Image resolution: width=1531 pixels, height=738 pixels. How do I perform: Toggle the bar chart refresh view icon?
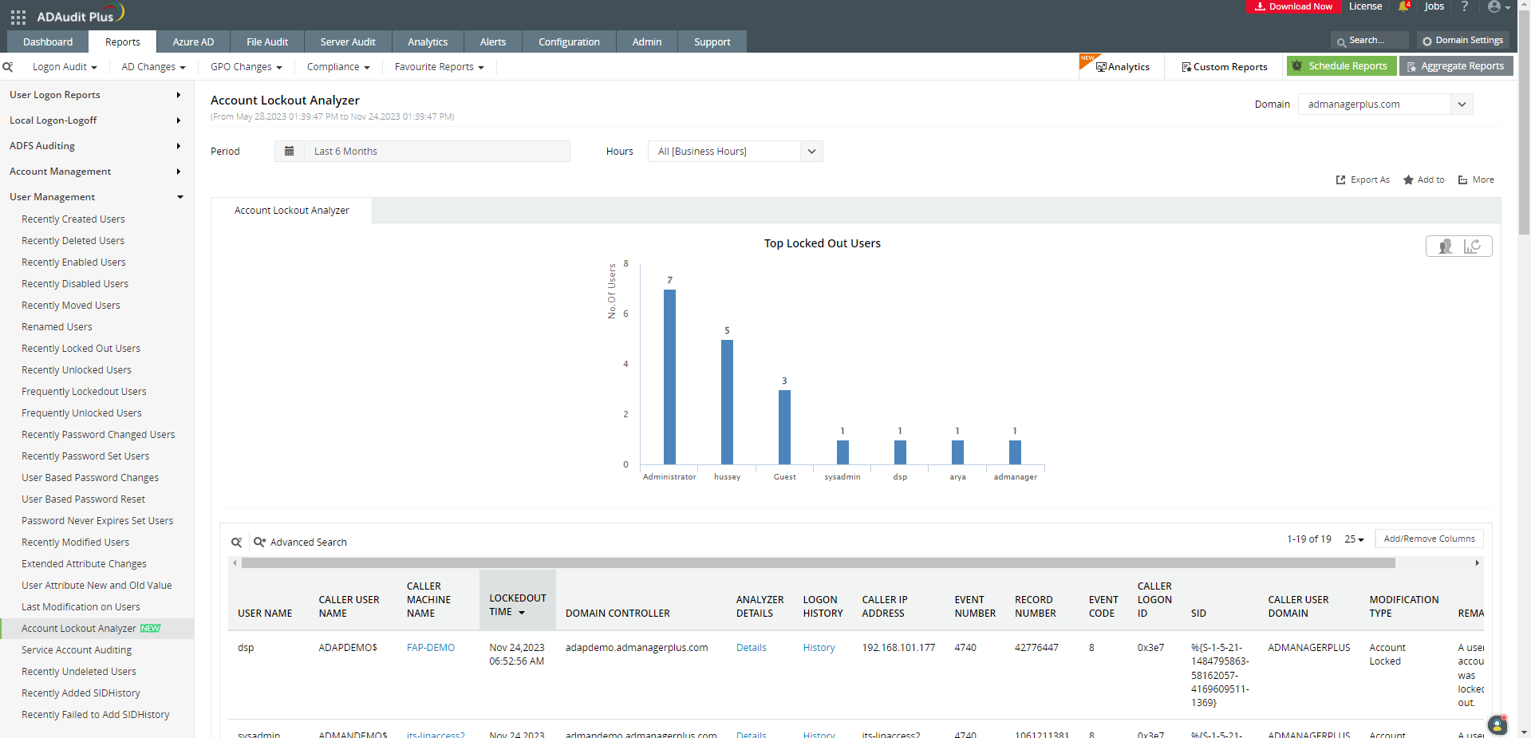coord(1473,247)
